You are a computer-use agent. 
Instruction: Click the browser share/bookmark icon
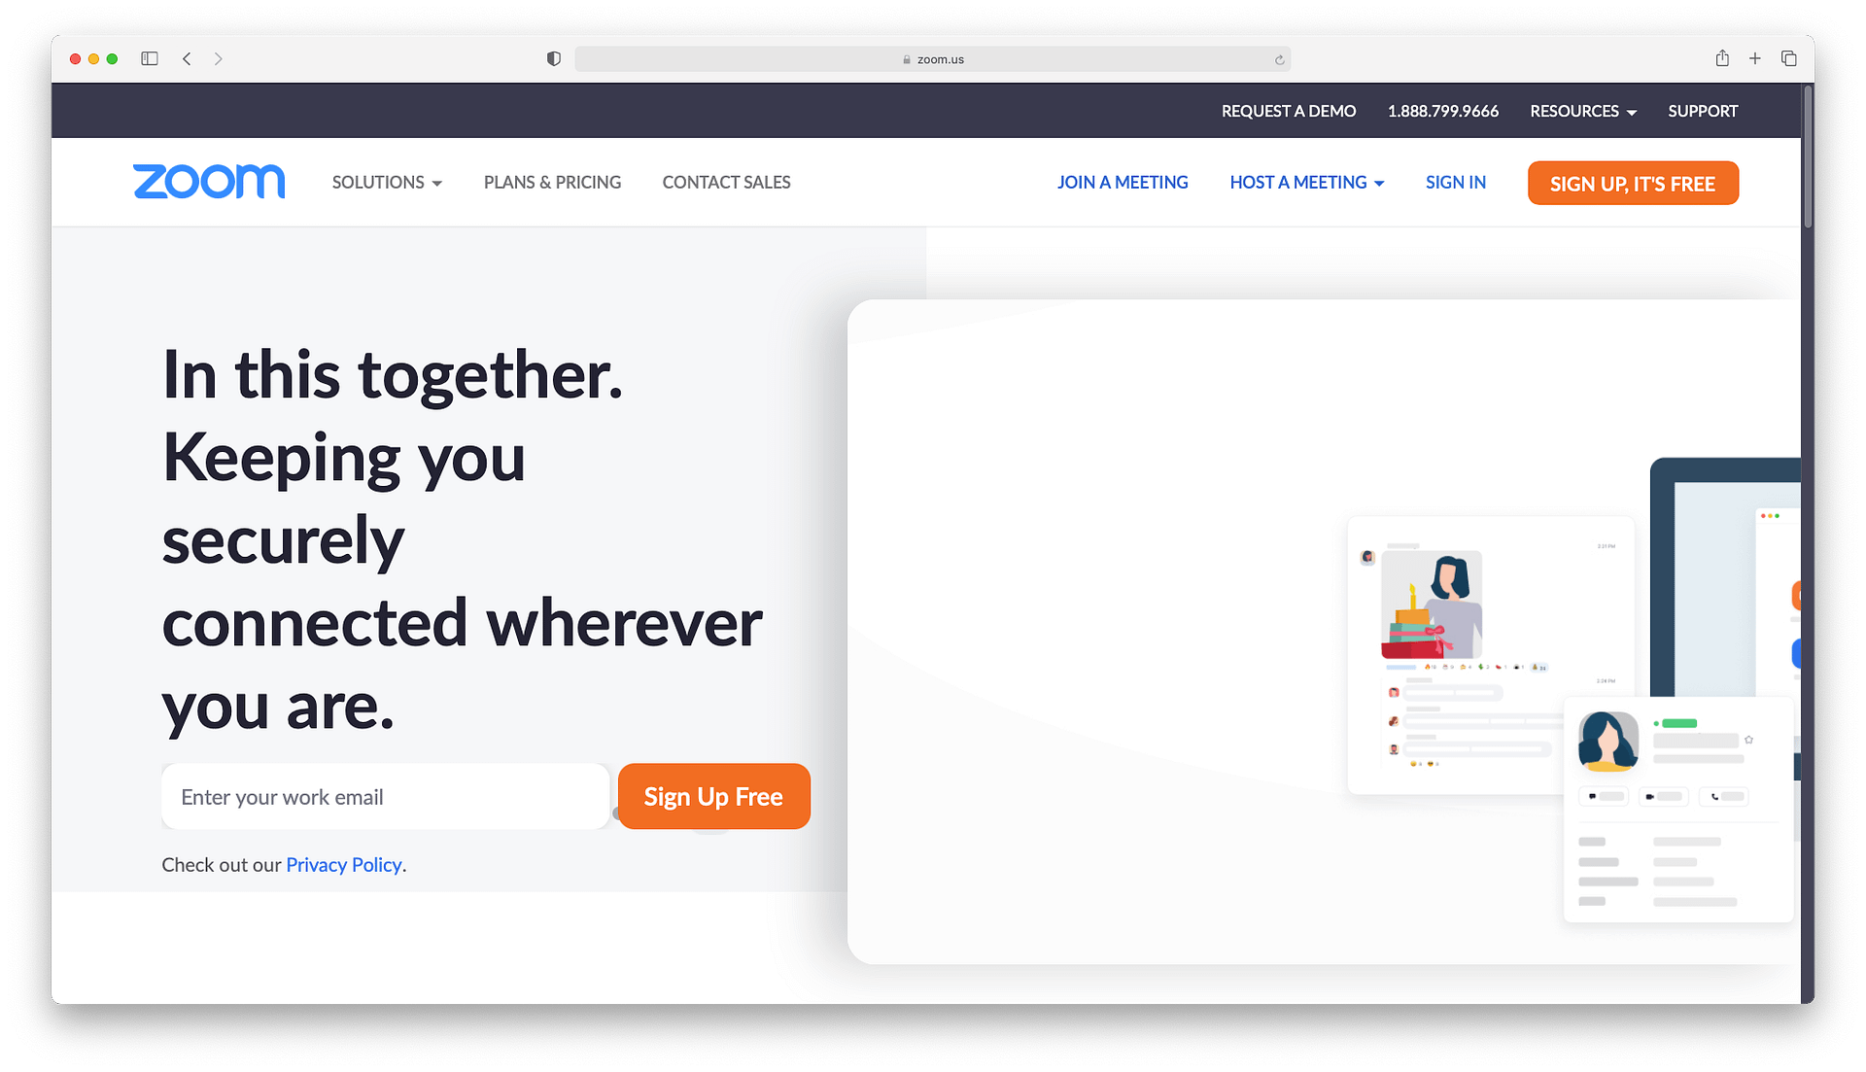point(1721,59)
